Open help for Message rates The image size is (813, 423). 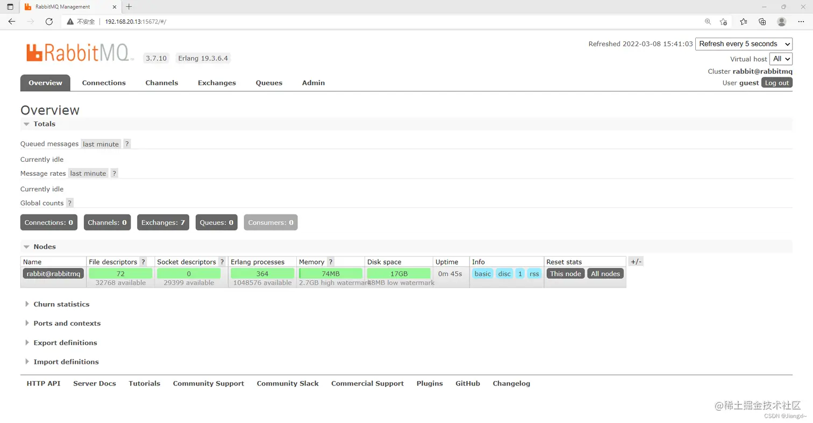[x=114, y=174]
